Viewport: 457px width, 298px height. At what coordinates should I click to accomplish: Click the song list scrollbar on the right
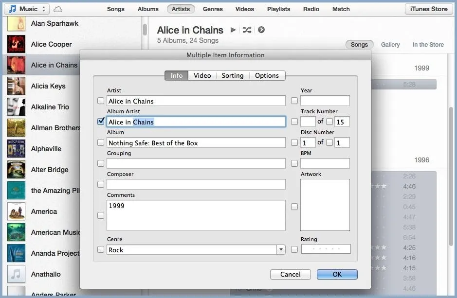click(x=451, y=176)
